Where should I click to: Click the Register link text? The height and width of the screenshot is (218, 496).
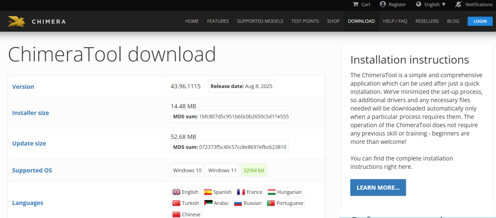(397, 4)
